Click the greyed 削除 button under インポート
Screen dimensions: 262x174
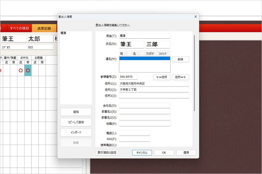coord(76,143)
